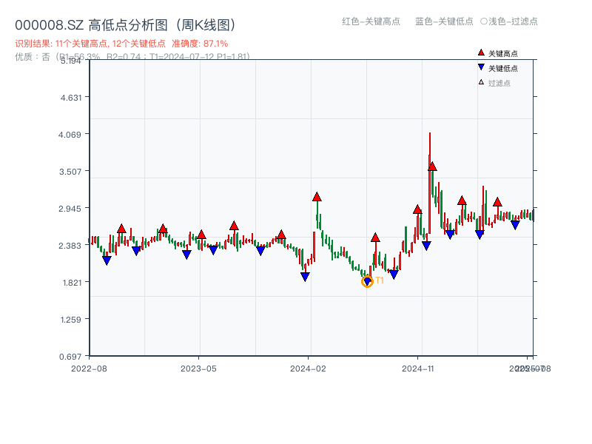Toggle the 关键高点 legend label
Image resolution: width=592 pixels, height=444 pixels.
point(503,53)
